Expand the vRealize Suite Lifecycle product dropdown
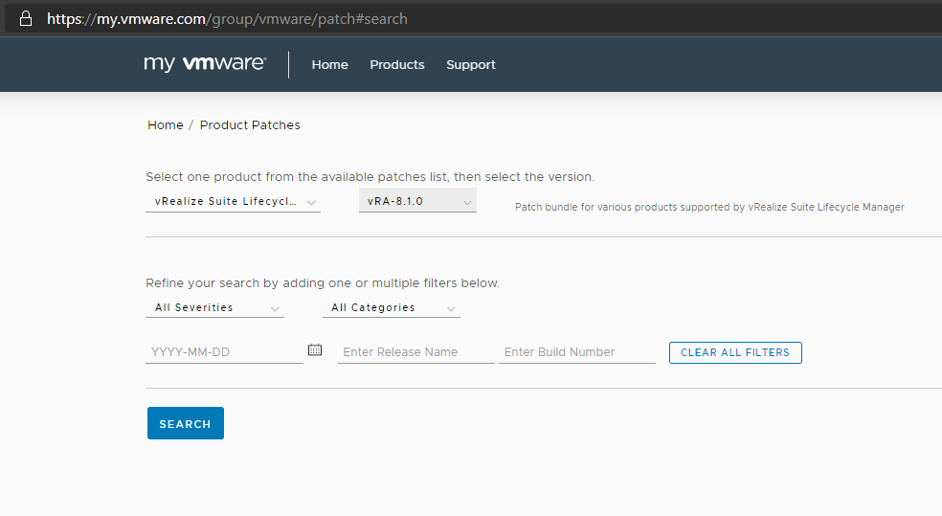The width and height of the screenshot is (942, 516). [x=233, y=201]
